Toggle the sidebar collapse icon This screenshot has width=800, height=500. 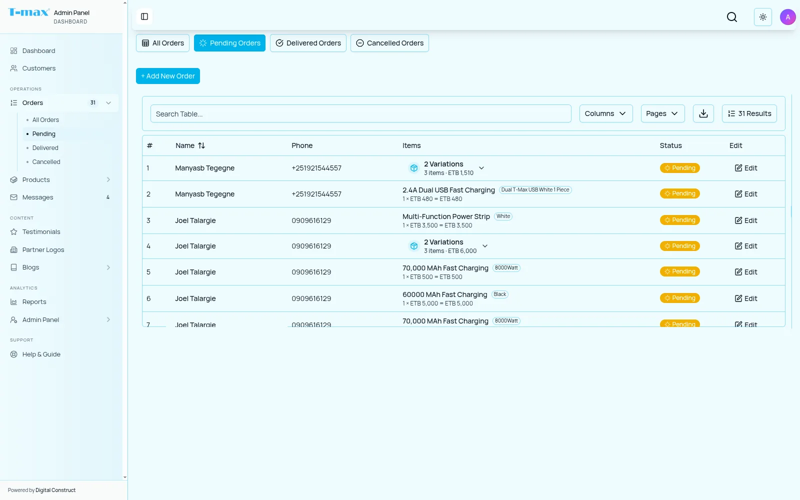point(144,16)
